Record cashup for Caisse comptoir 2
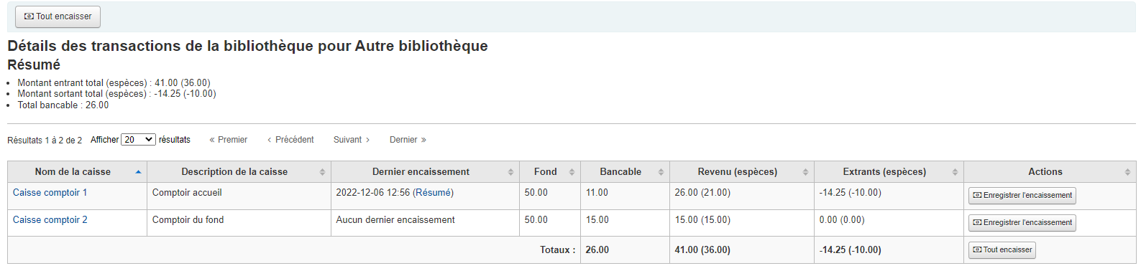This screenshot has width=1141, height=271. click(1022, 223)
